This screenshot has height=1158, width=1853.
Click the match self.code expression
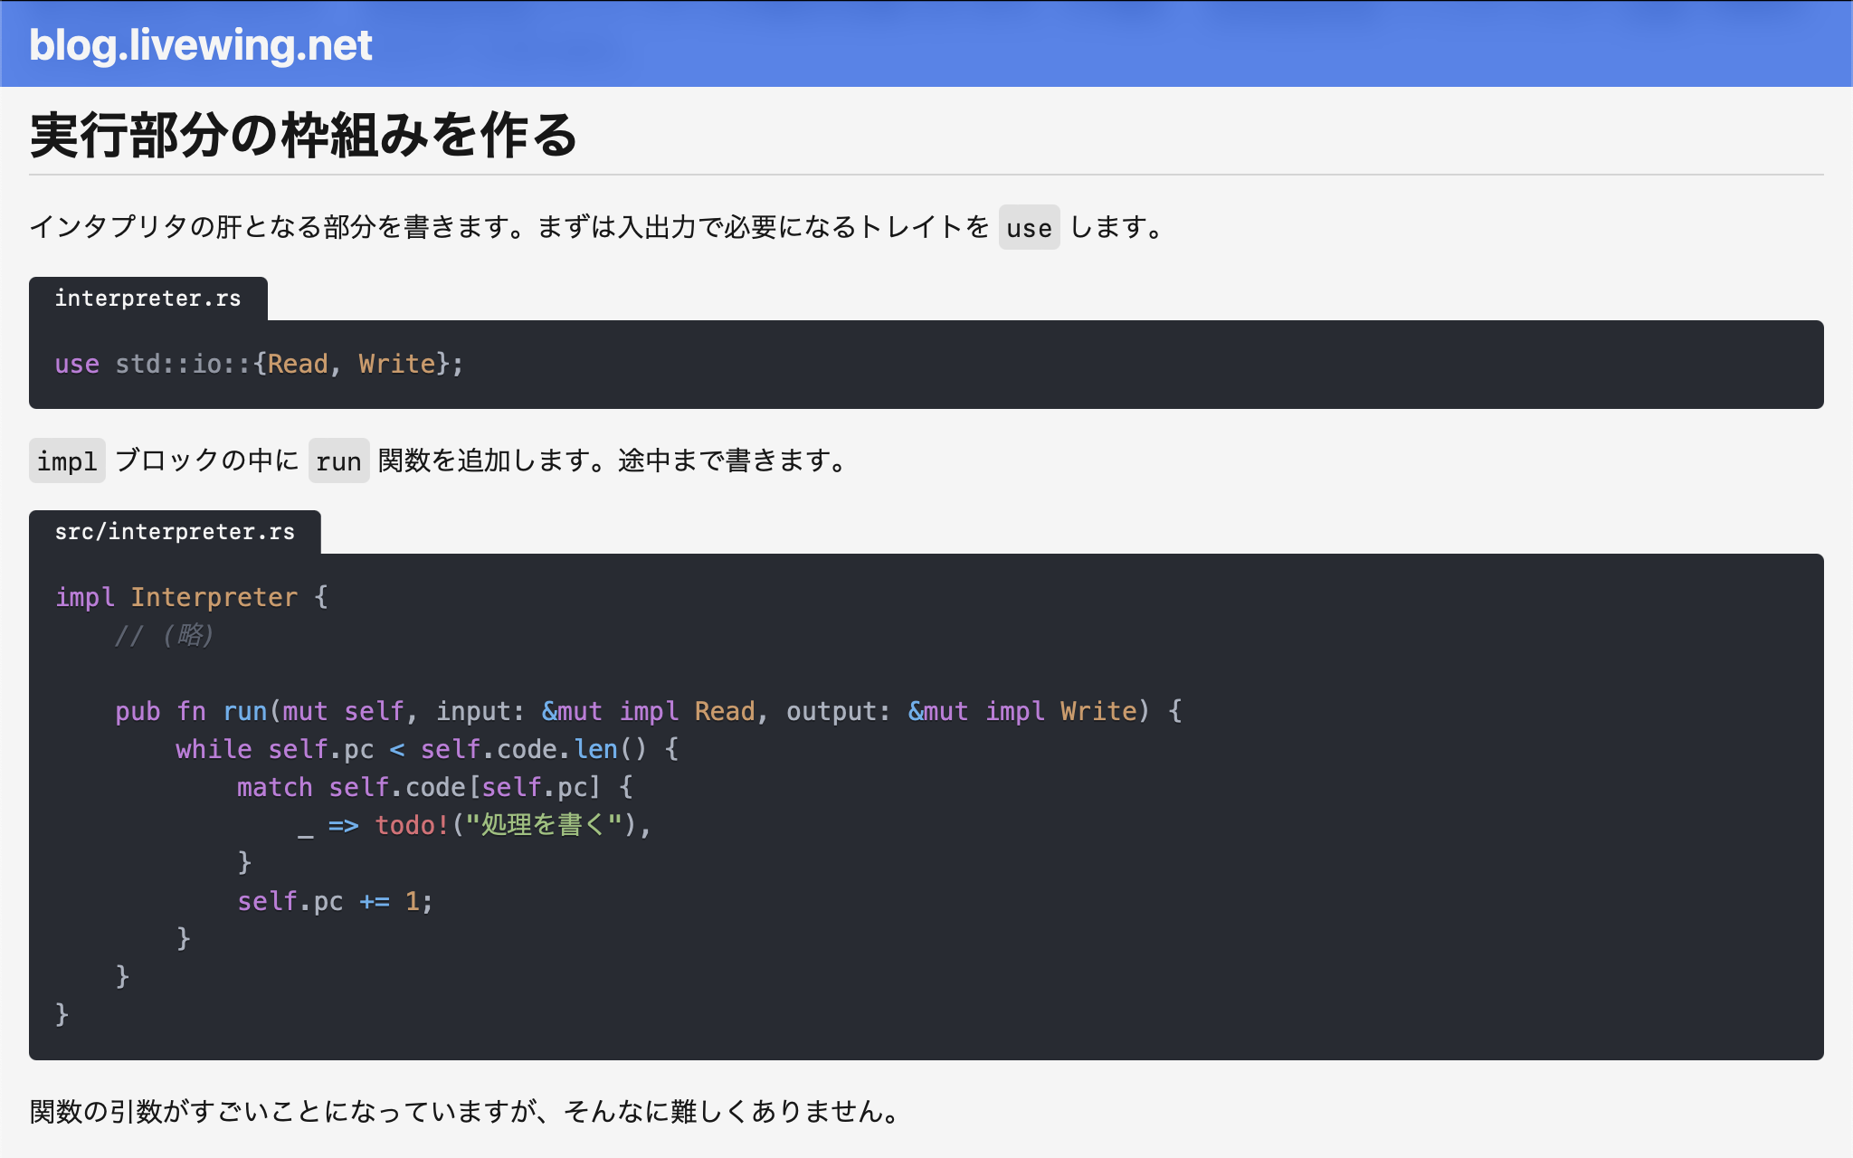click(x=434, y=786)
